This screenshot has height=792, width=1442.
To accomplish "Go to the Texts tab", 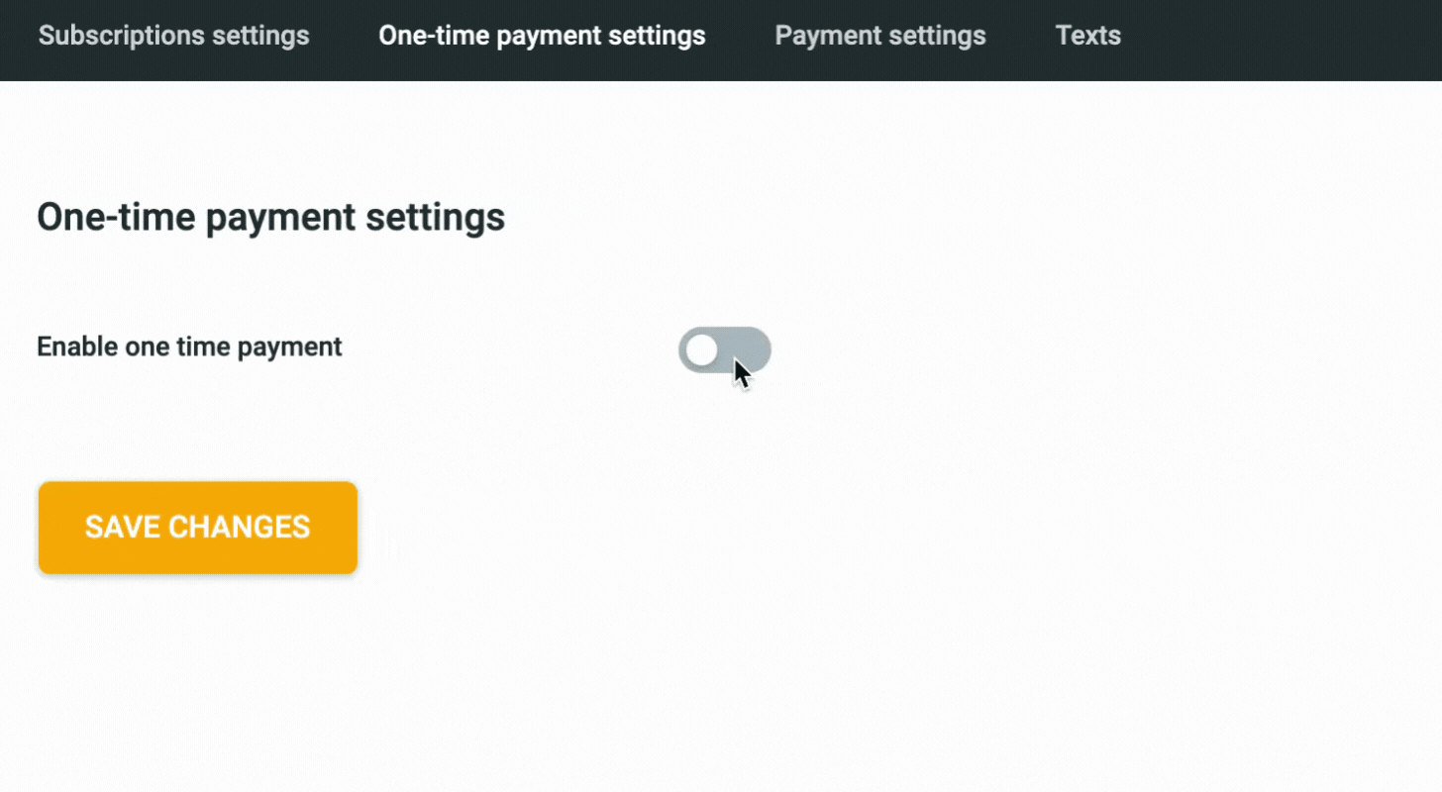I will point(1087,36).
